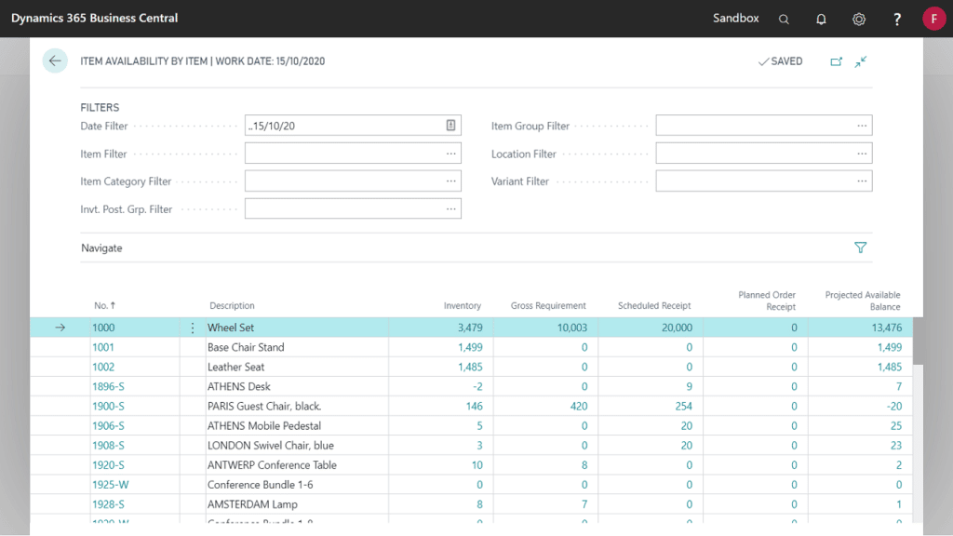Click the Sandbox environment label
Image resolution: width=953 pixels, height=536 pixels.
tap(735, 19)
